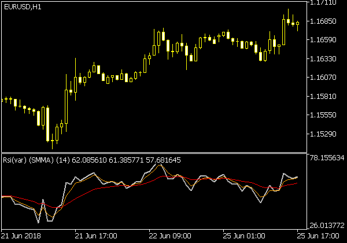Click the 1.16070 price level label
The width and height of the screenshot is (347, 243).
point(323,78)
